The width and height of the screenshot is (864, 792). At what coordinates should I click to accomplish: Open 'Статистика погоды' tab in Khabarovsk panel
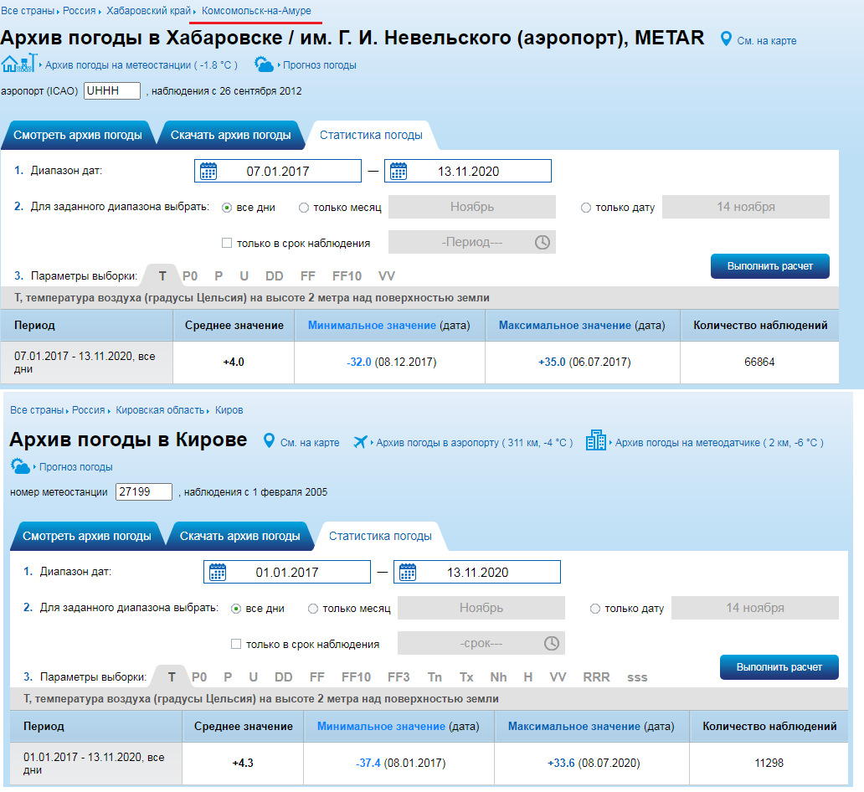click(372, 135)
